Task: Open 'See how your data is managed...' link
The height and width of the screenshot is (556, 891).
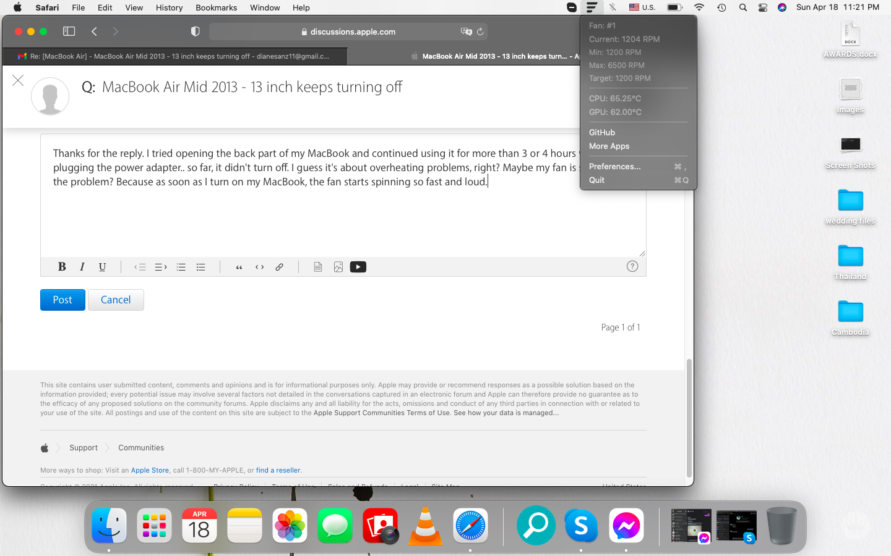Action: tap(506, 413)
